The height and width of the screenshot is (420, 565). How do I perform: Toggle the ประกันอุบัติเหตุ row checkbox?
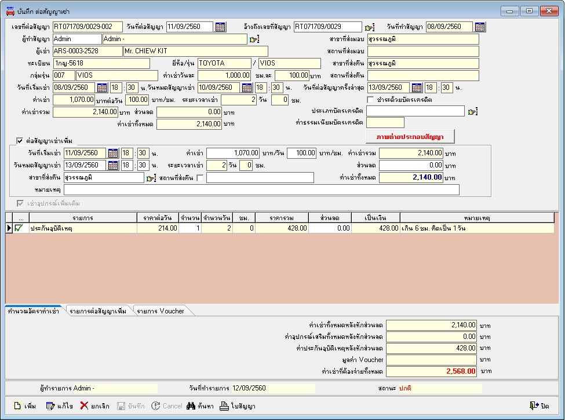coord(20,228)
